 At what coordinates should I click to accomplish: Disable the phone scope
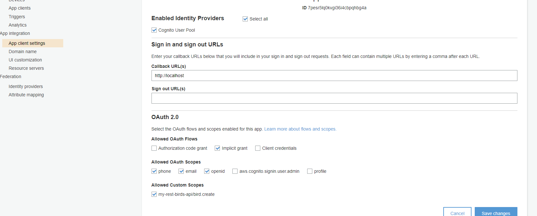click(154, 171)
